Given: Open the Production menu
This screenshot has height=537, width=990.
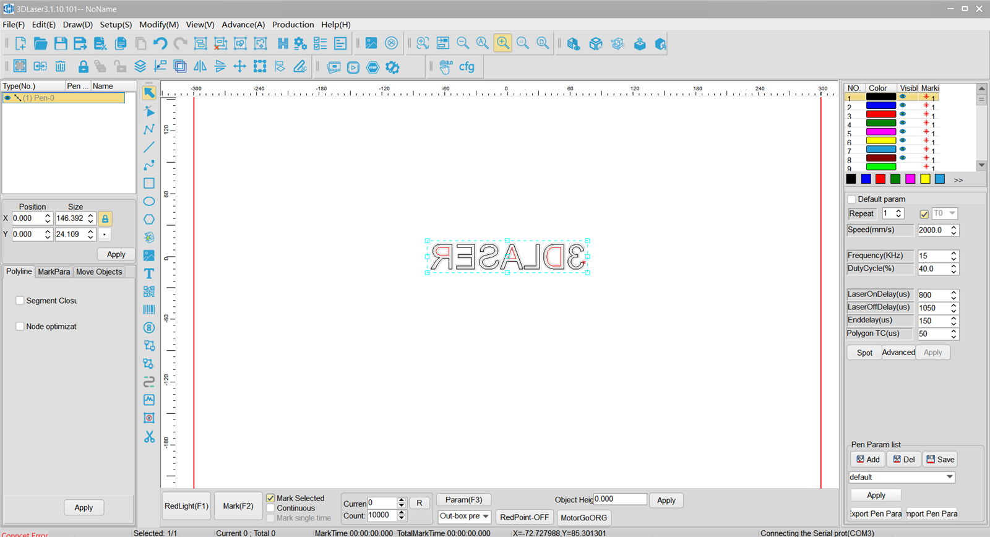Looking at the screenshot, I should click(x=293, y=25).
